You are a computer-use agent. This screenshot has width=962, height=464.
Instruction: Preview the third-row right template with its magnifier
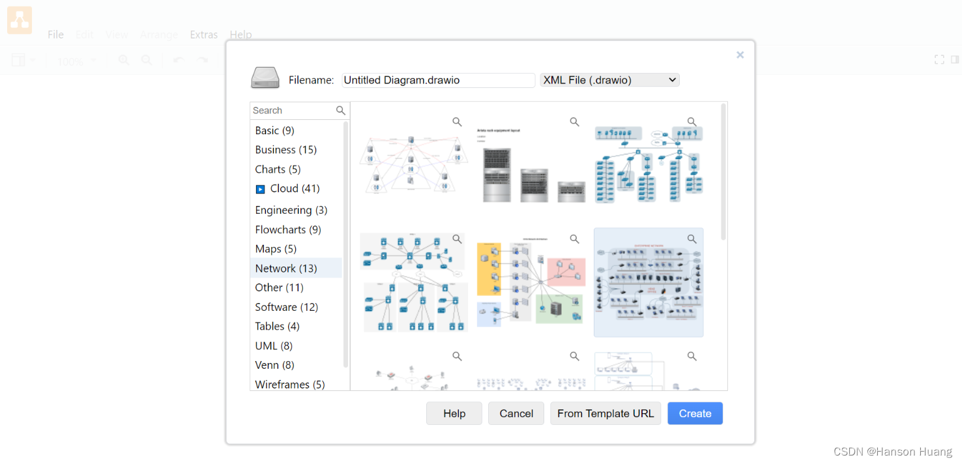(x=692, y=356)
